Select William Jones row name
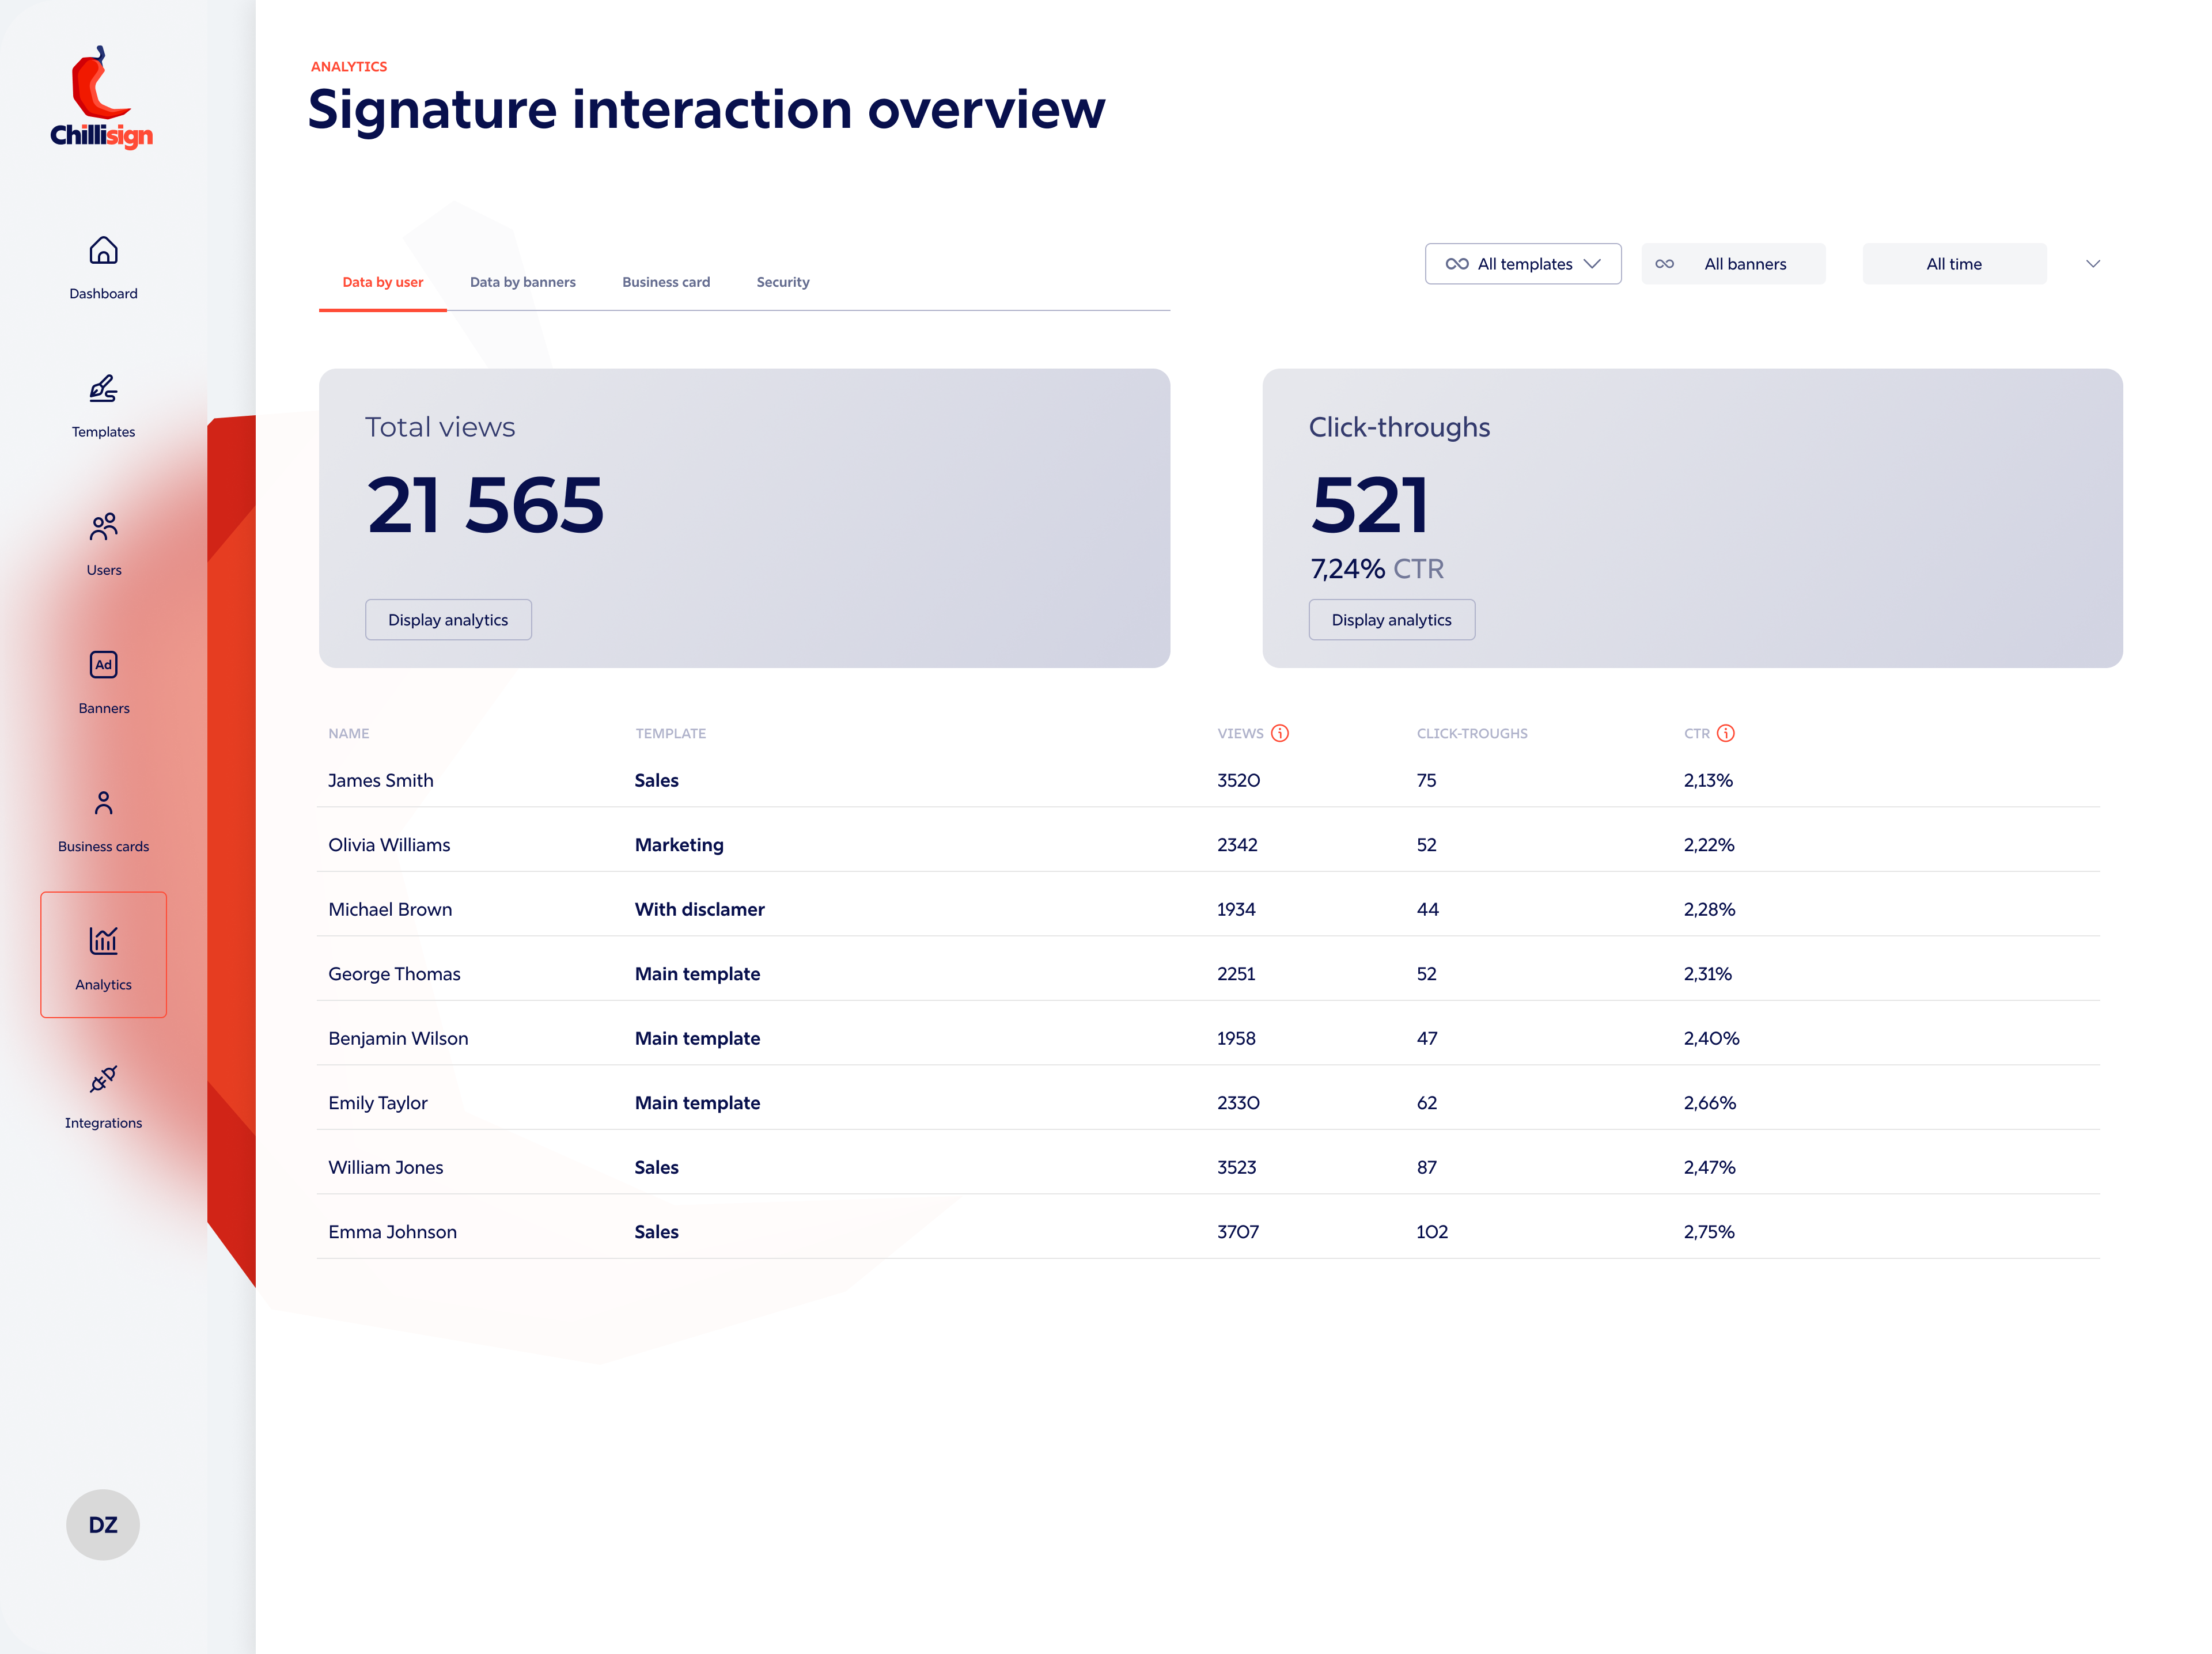The width and height of the screenshot is (2212, 1654). point(385,1167)
